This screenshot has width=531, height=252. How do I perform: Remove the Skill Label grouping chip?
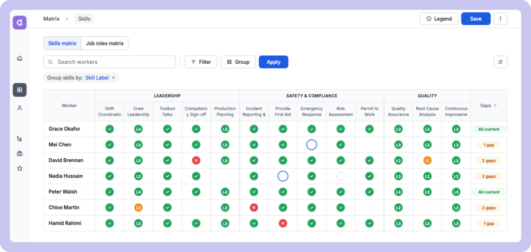coord(114,78)
